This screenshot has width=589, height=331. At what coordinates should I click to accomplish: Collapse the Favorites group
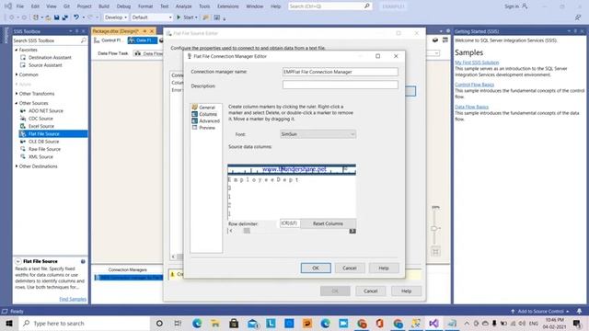[17, 50]
